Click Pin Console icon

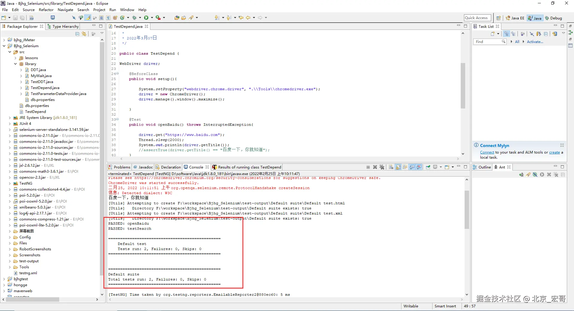[428, 167]
